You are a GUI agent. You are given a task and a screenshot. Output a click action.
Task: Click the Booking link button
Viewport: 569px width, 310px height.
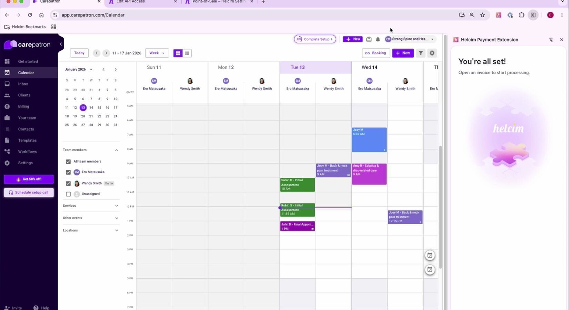tap(376, 53)
